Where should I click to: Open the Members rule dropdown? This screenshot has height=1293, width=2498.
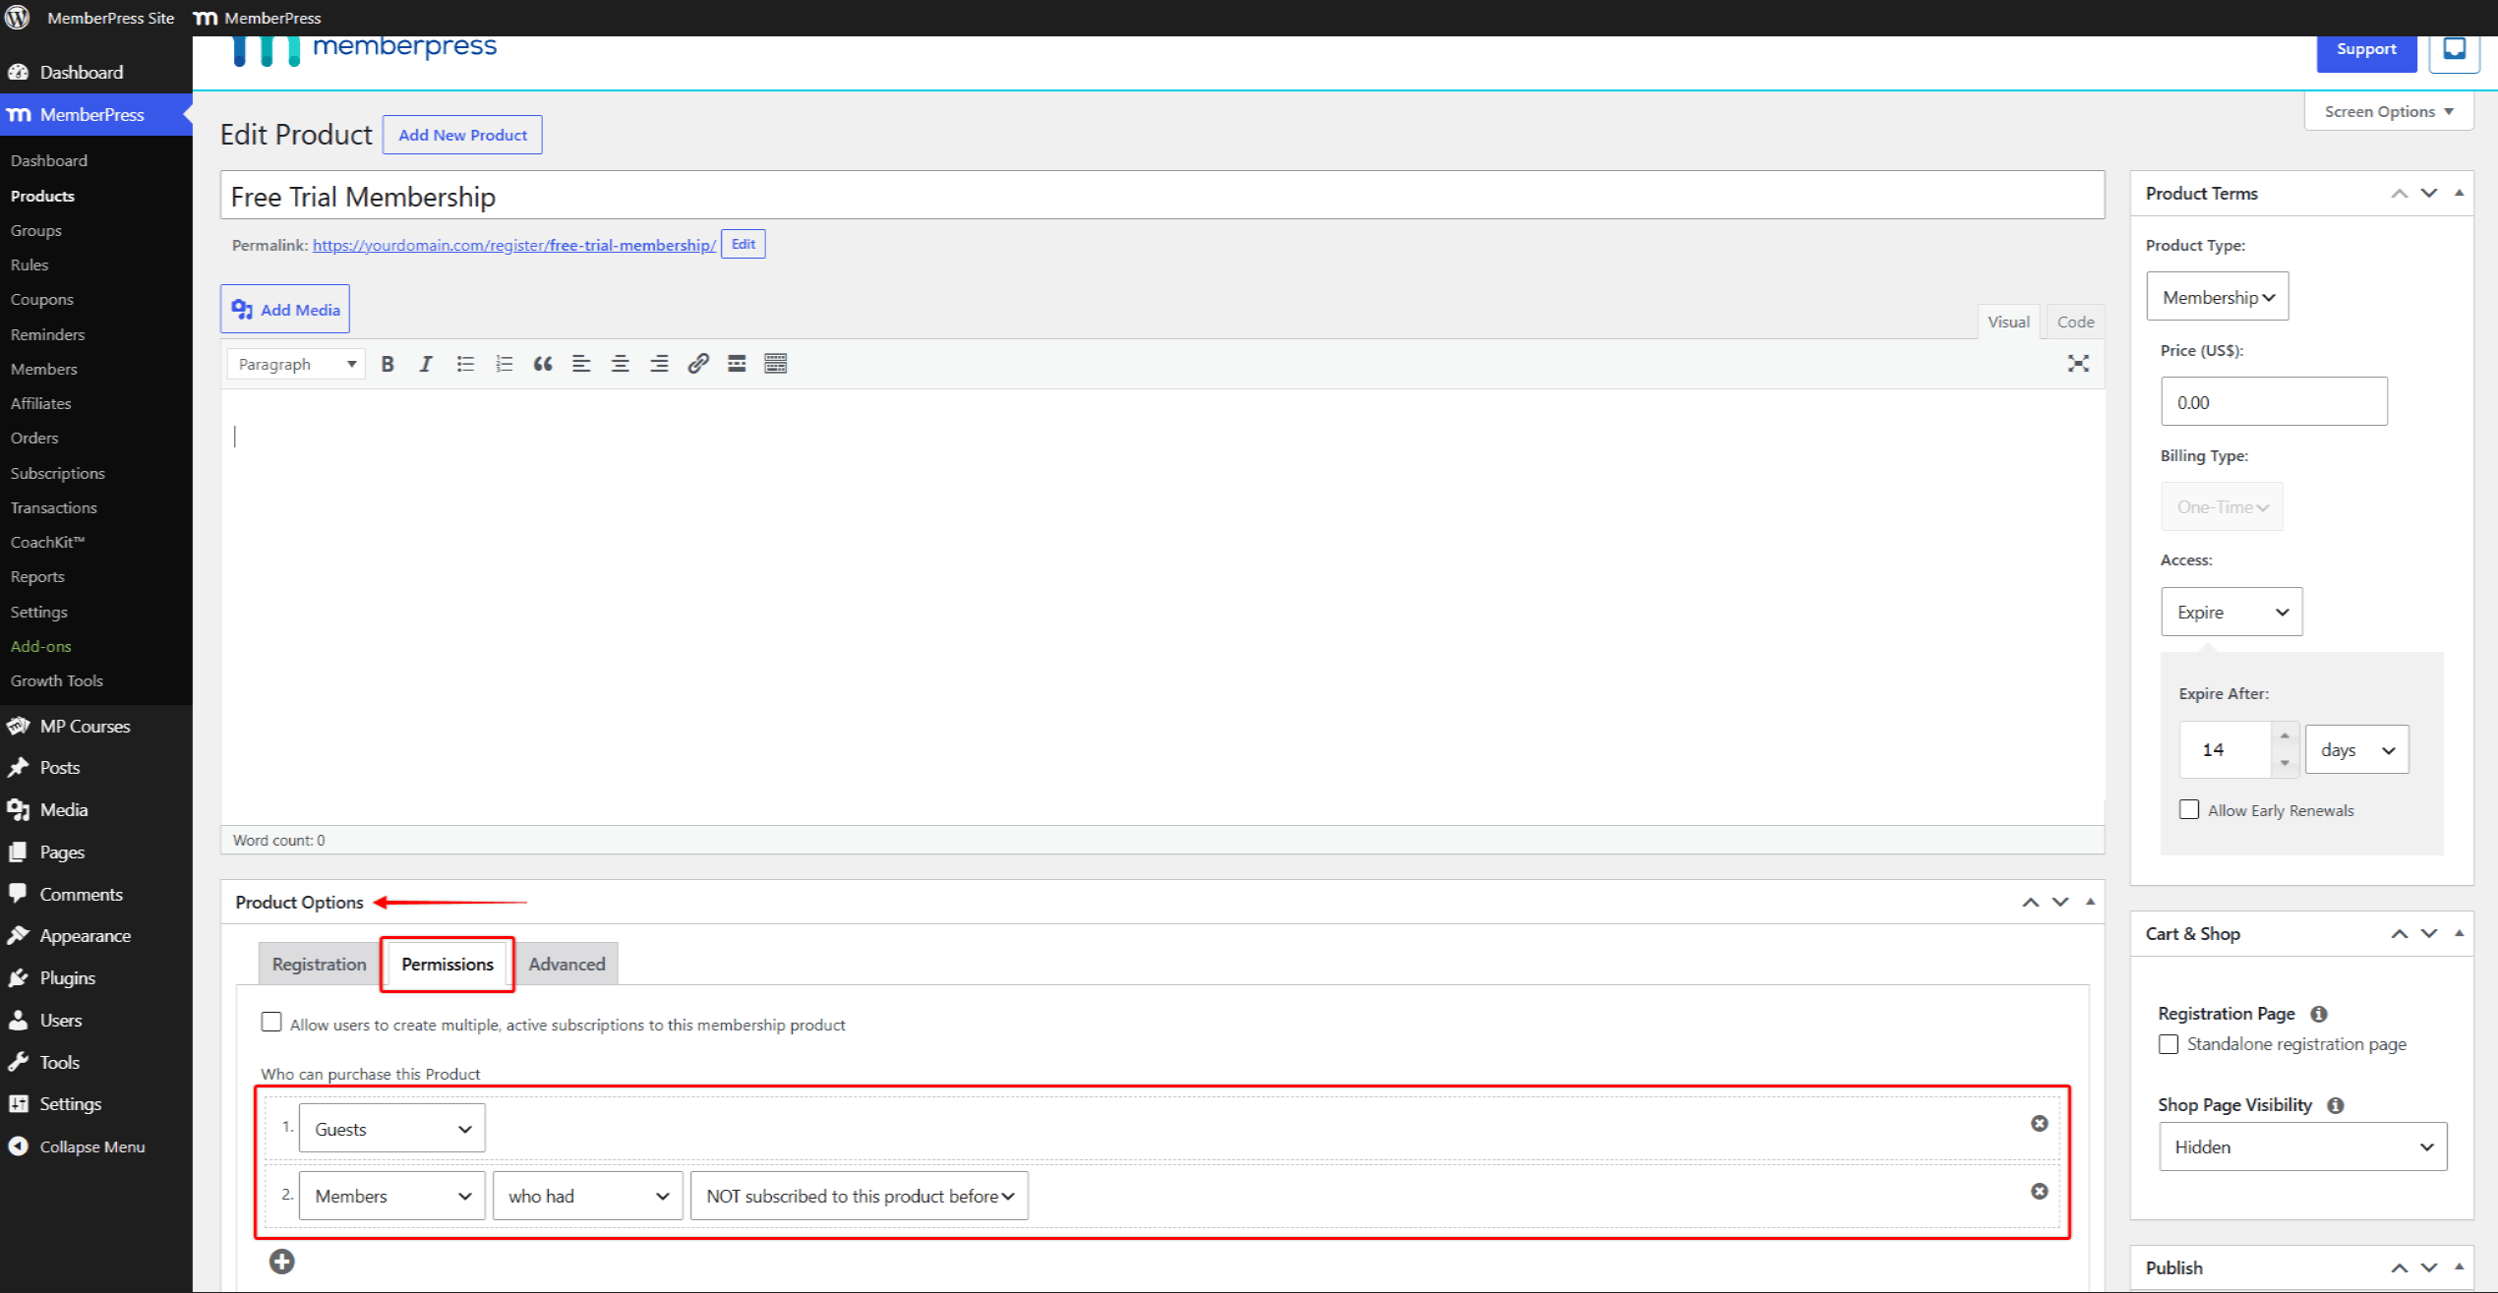(392, 1196)
